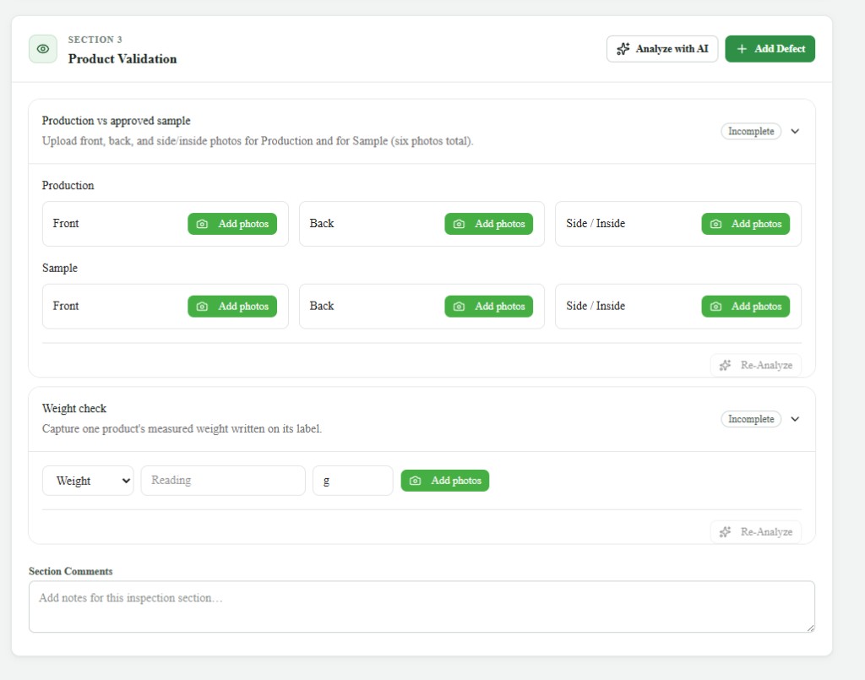Click the sparkle icon in Analyze with AI
The width and height of the screenshot is (865, 680).
623,49
